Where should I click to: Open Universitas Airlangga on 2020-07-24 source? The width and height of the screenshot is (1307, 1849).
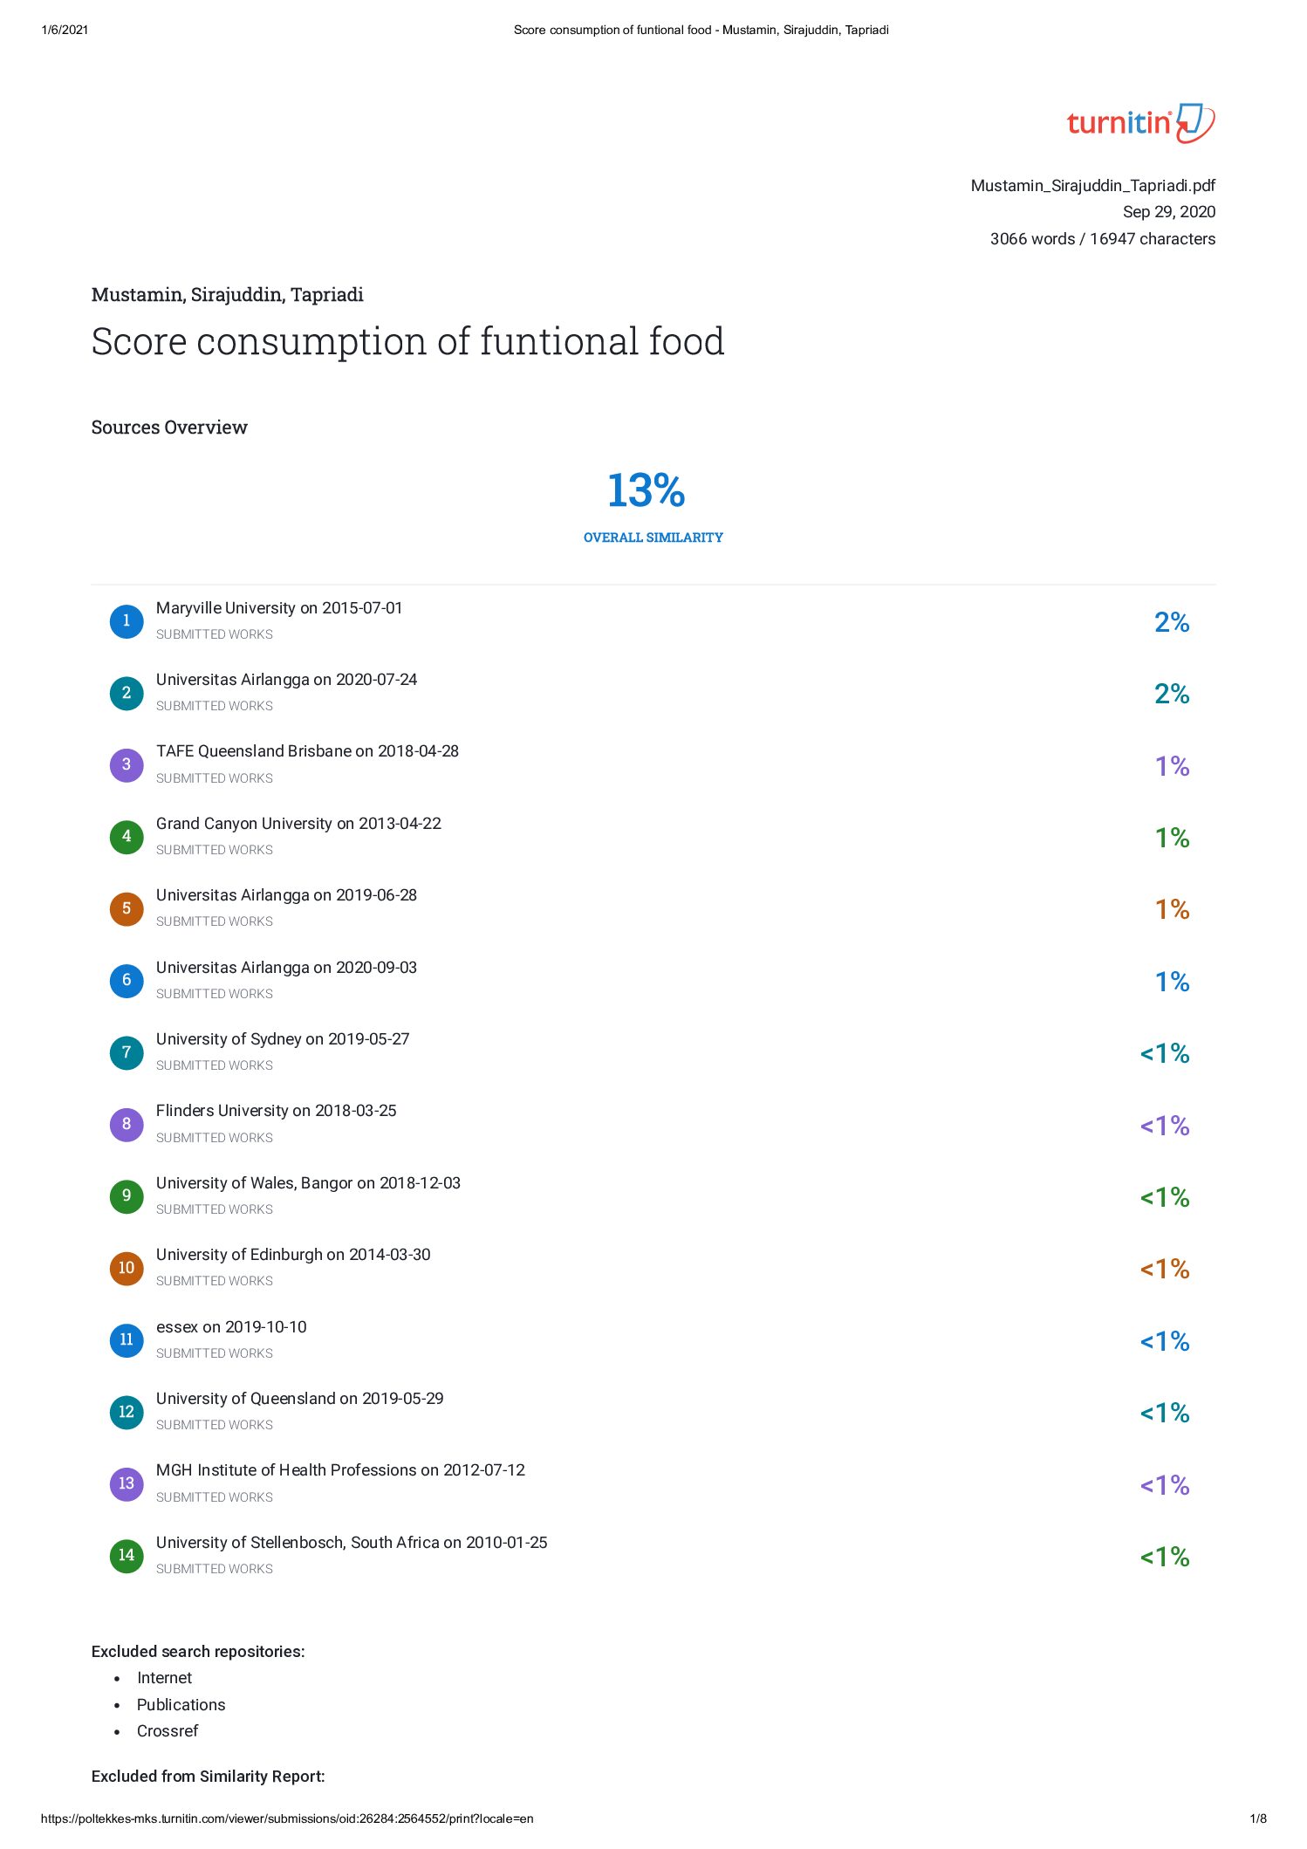point(286,680)
